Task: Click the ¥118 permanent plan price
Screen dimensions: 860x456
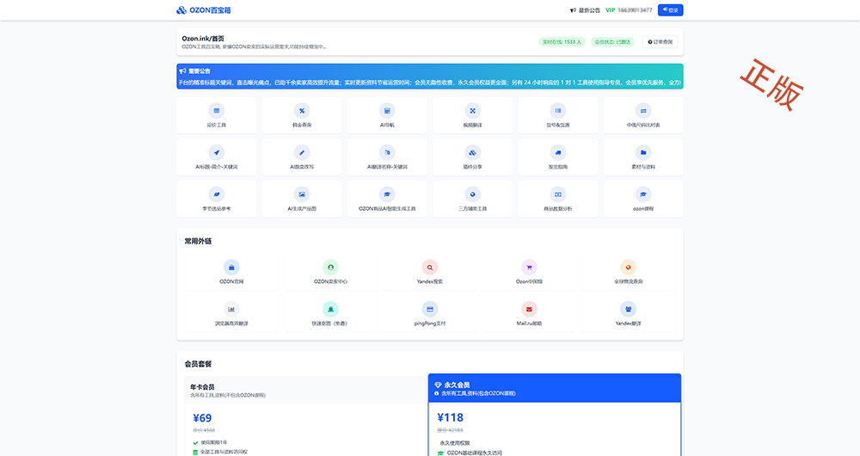Action: coord(451,417)
